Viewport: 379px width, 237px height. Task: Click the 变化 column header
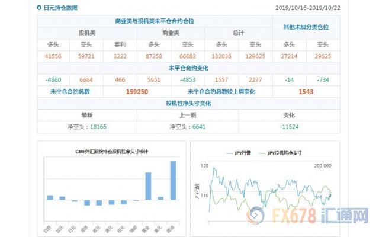pyautogui.click(x=289, y=115)
